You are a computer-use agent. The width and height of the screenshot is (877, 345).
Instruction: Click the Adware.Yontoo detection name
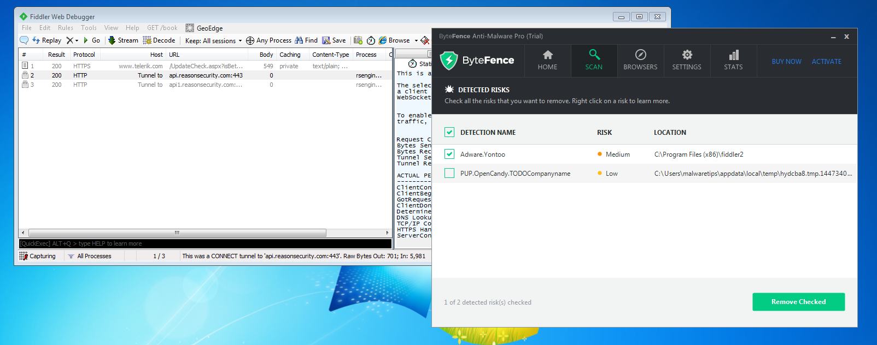pyautogui.click(x=483, y=154)
